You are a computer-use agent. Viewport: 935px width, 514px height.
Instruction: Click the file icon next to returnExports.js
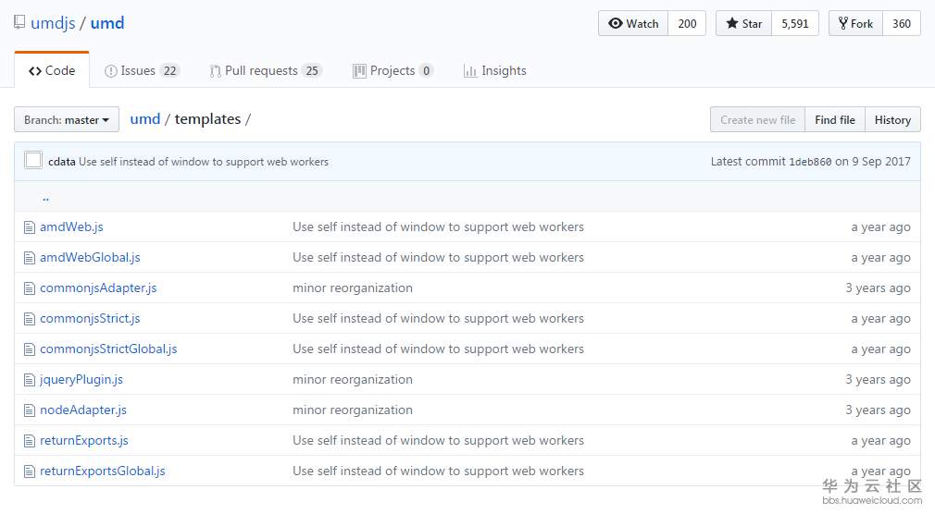click(30, 441)
